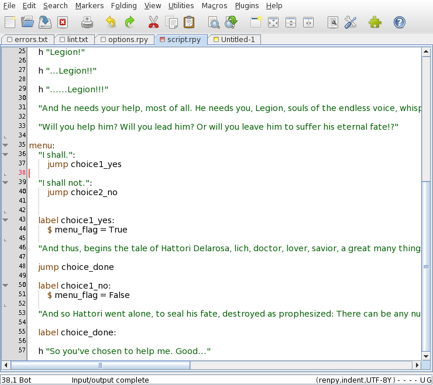Click the Paste clipboard icon
Image resolution: width=433 pixels, height=385 pixels.
[188, 23]
